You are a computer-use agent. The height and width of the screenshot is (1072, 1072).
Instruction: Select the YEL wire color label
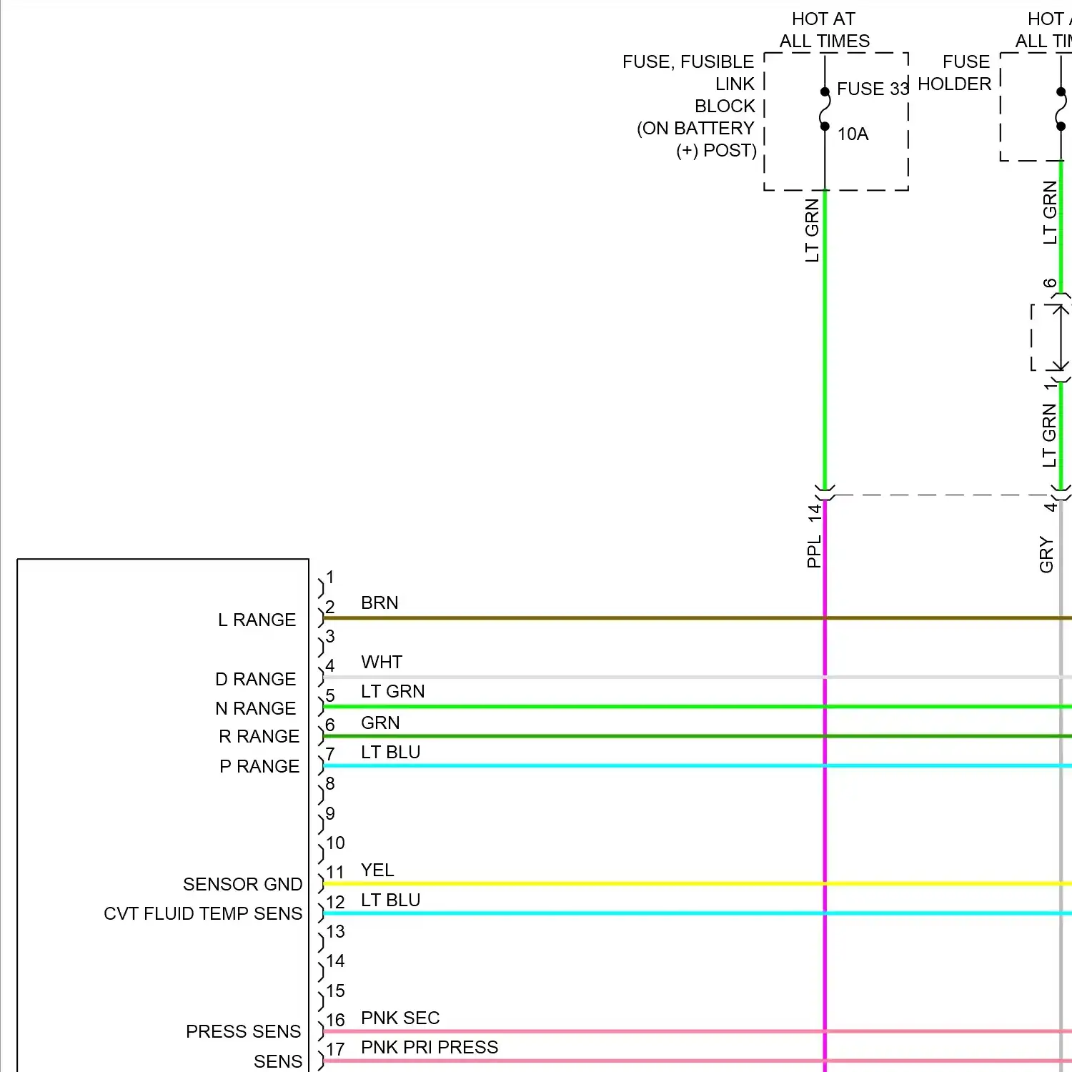coord(377,870)
